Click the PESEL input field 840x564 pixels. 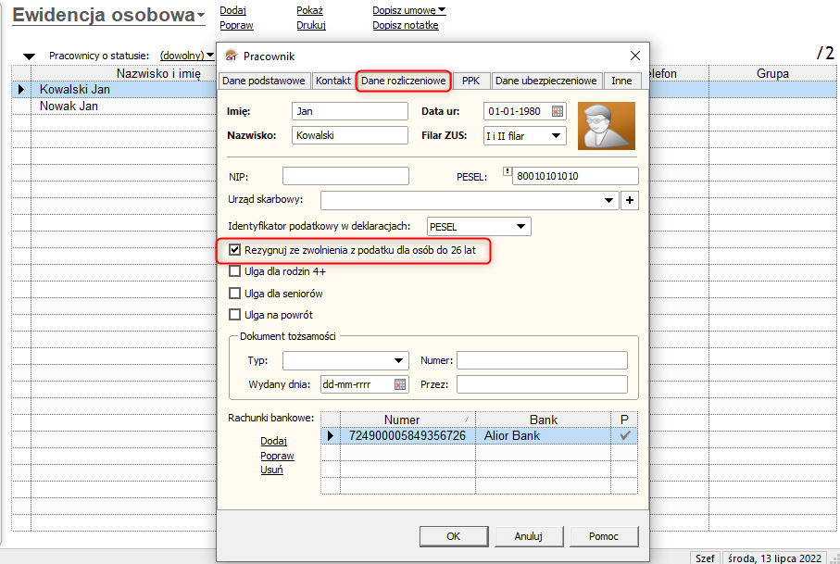[575, 176]
